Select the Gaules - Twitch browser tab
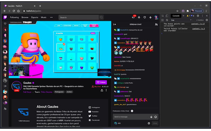This screenshot has width=211, height=131. click(x=20, y=6)
